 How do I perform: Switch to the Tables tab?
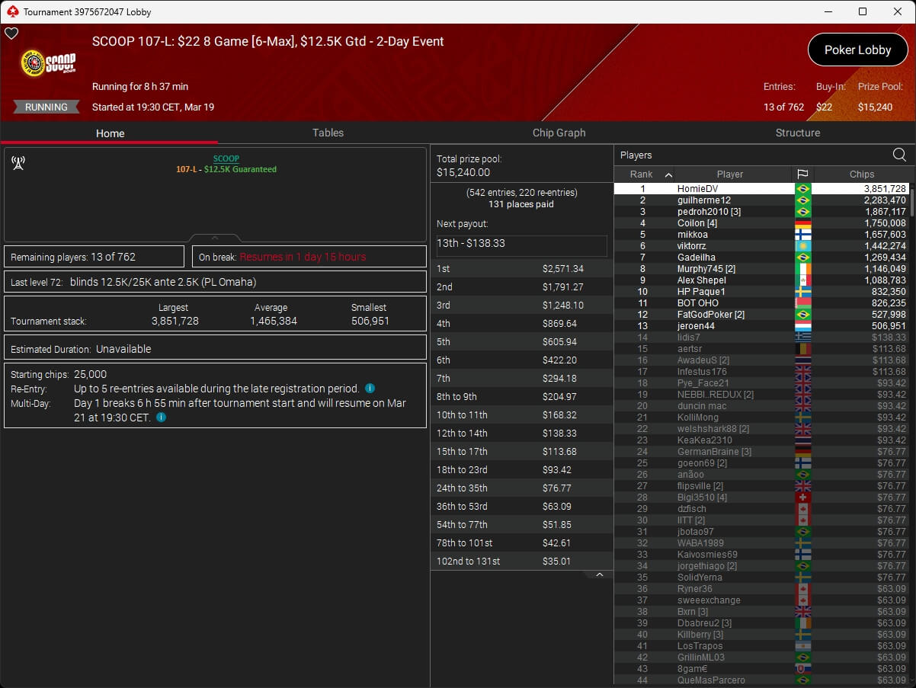coord(328,133)
